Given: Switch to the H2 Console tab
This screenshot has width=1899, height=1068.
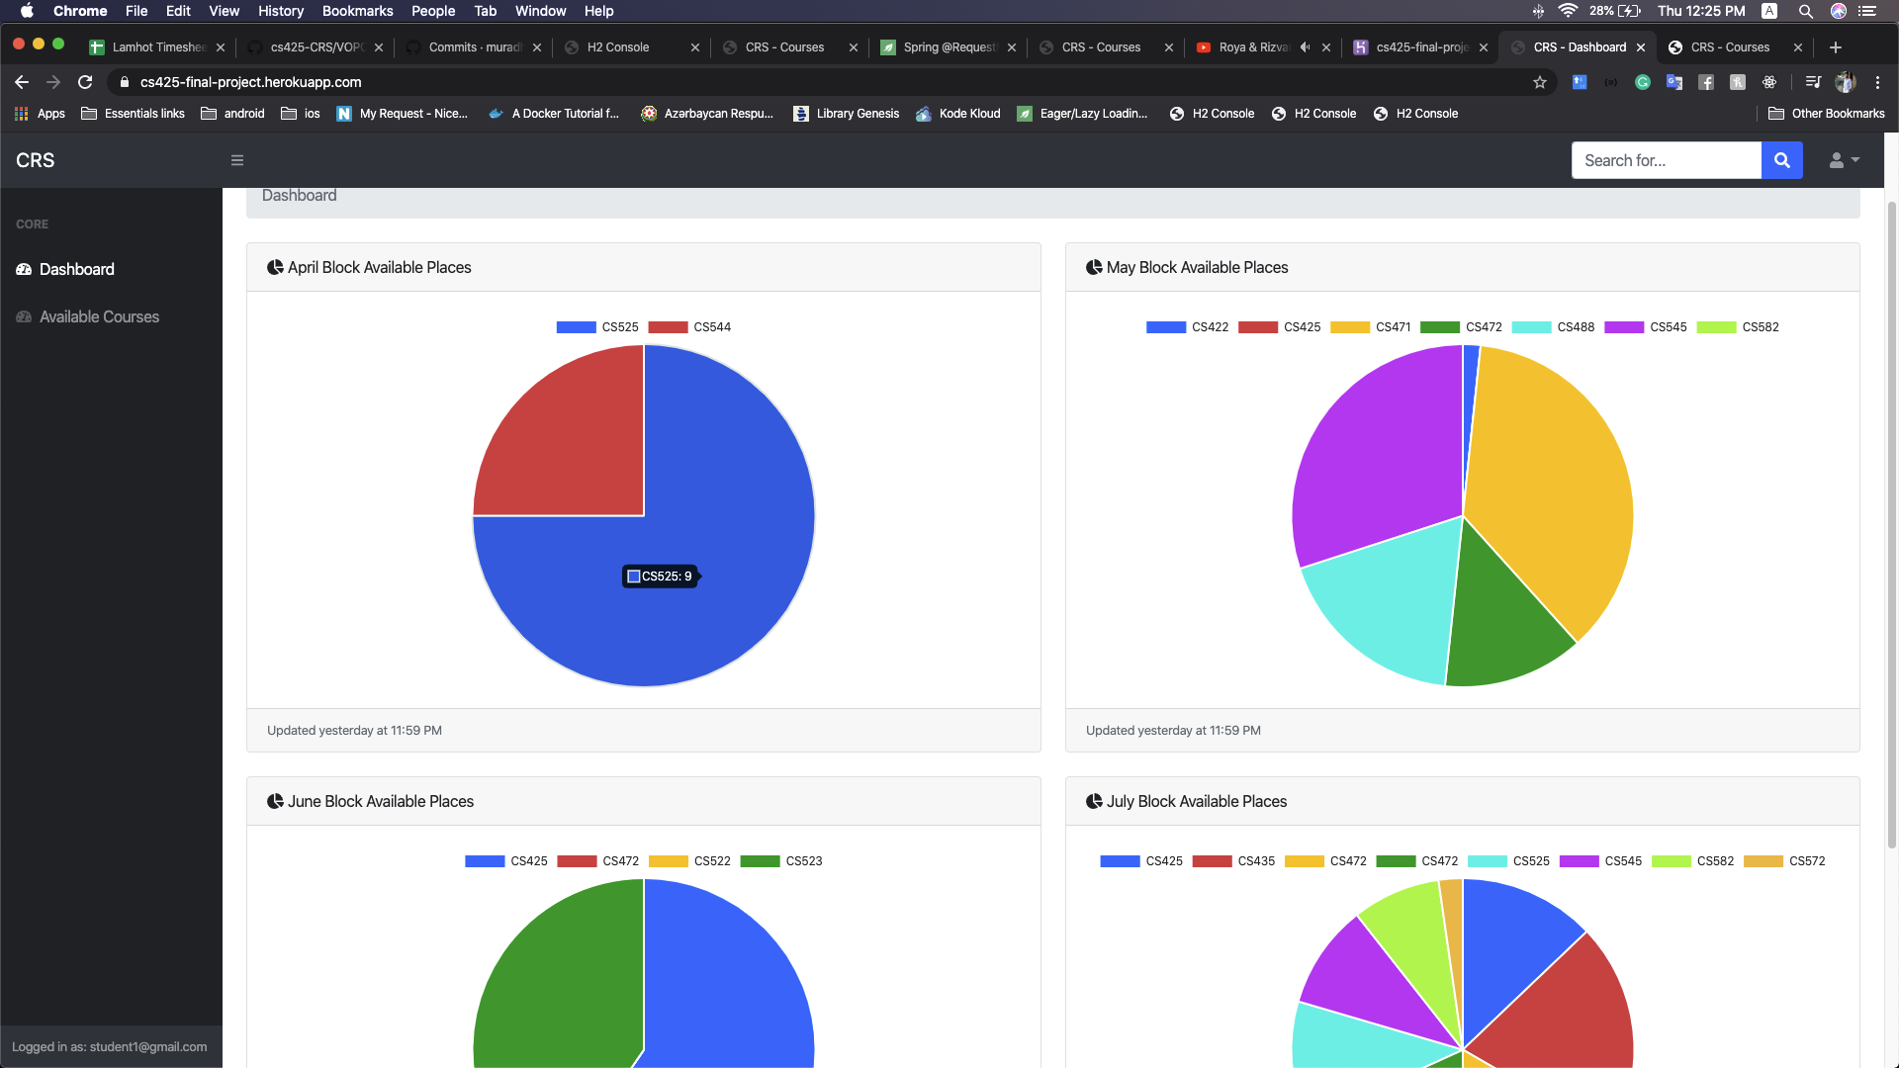Looking at the screenshot, I should click(618, 47).
